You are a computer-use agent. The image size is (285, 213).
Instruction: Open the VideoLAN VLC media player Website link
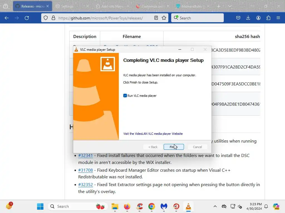tap(153, 134)
